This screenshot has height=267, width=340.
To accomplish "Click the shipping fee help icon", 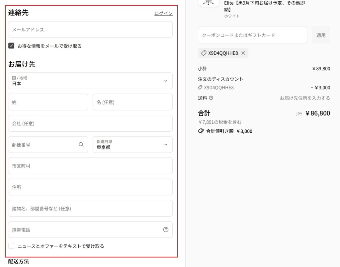I will pos(211,98).
